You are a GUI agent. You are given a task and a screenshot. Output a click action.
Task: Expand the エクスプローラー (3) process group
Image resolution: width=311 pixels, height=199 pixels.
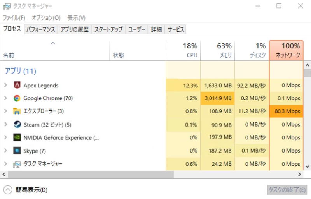click(x=5, y=111)
